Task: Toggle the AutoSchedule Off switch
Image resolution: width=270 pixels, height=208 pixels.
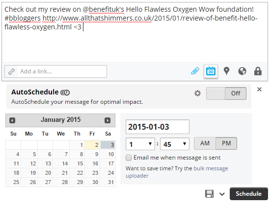Action: point(226,93)
